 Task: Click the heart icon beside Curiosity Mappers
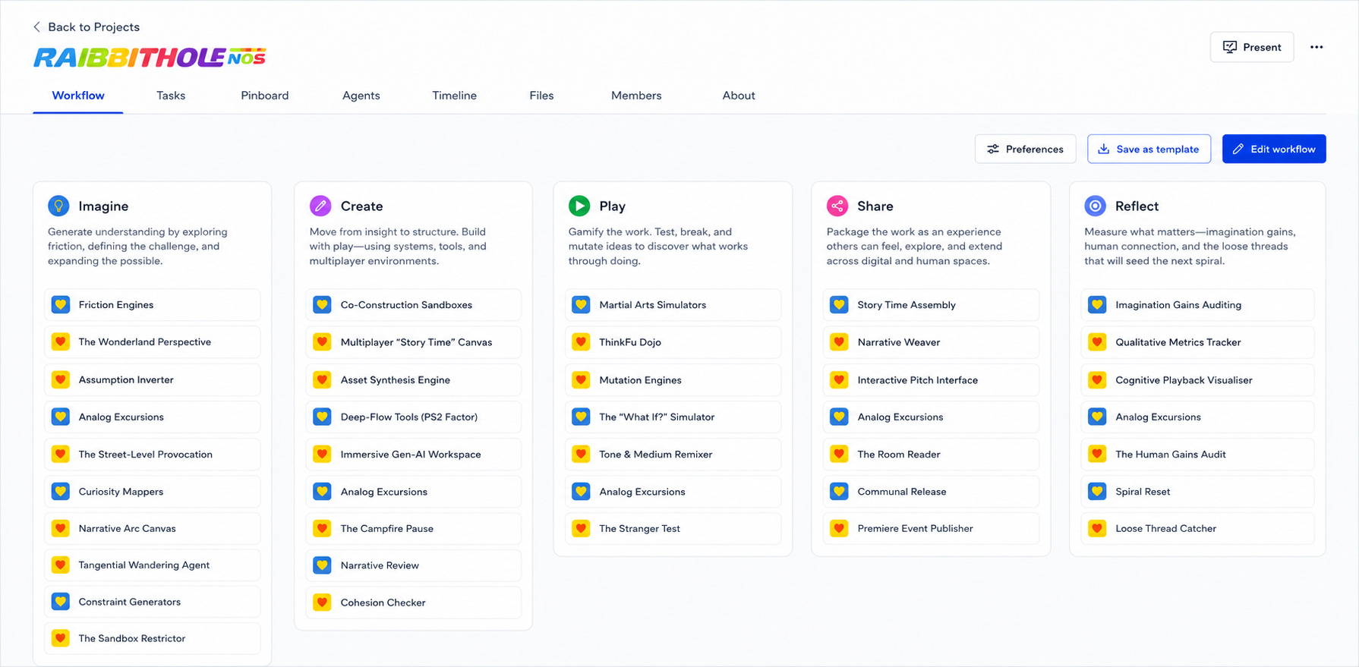pyautogui.click(x=61, y=492)
